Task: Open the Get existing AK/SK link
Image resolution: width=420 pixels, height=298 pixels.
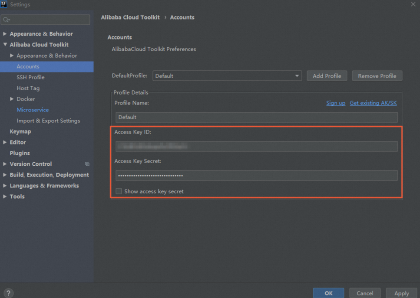Action: coord(373,103)
